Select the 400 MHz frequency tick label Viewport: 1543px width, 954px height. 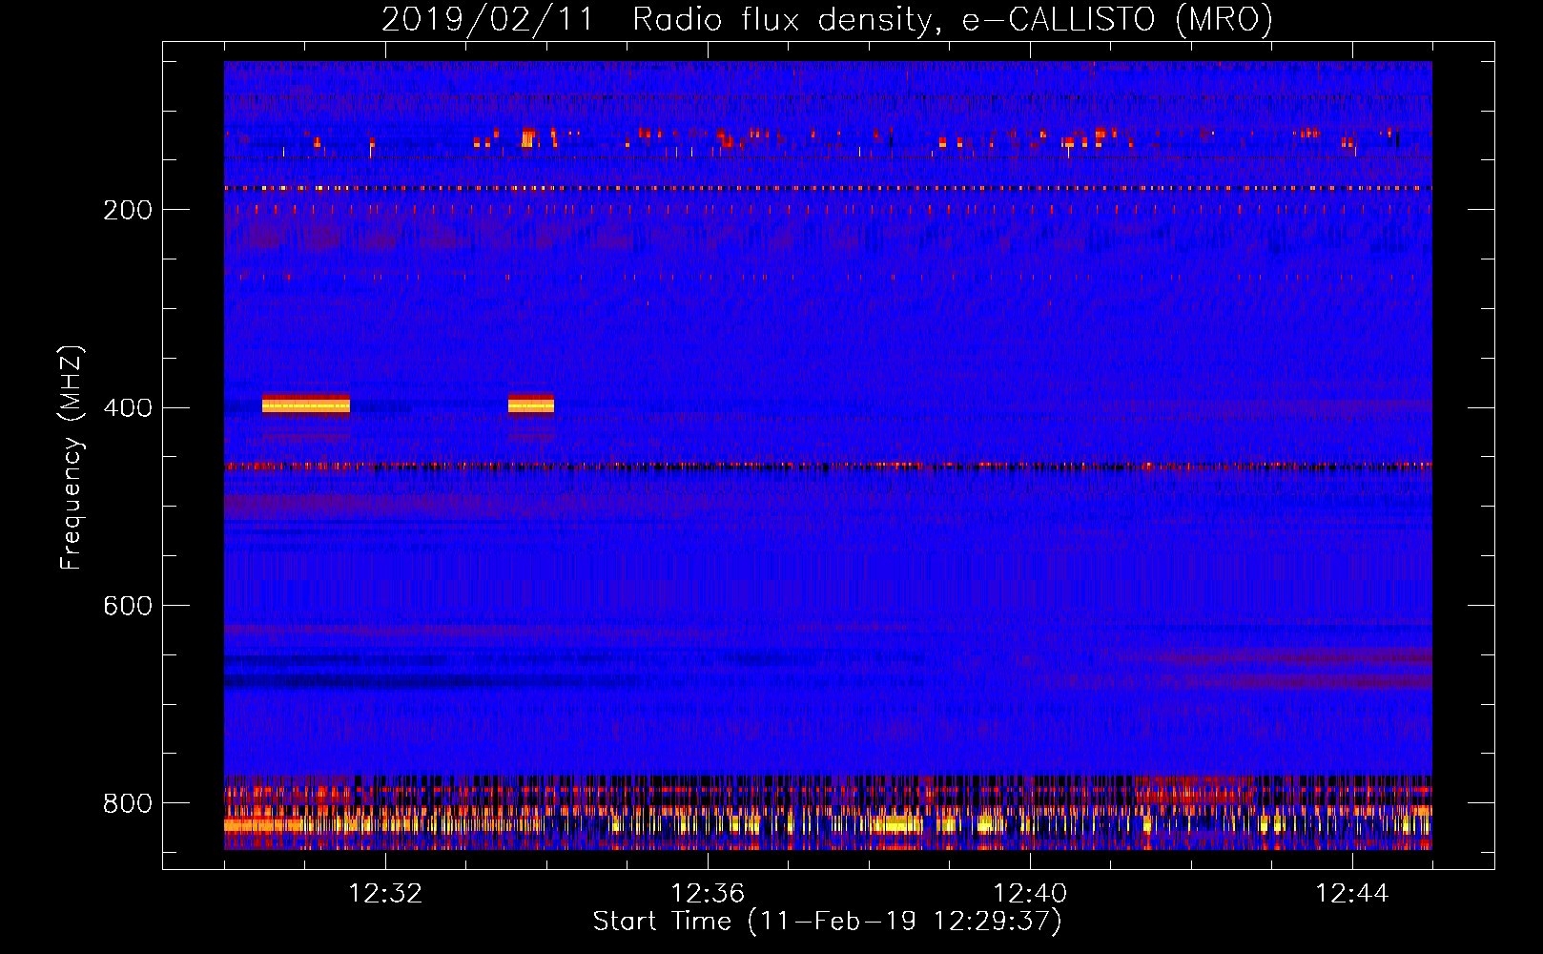click(128, 408)
